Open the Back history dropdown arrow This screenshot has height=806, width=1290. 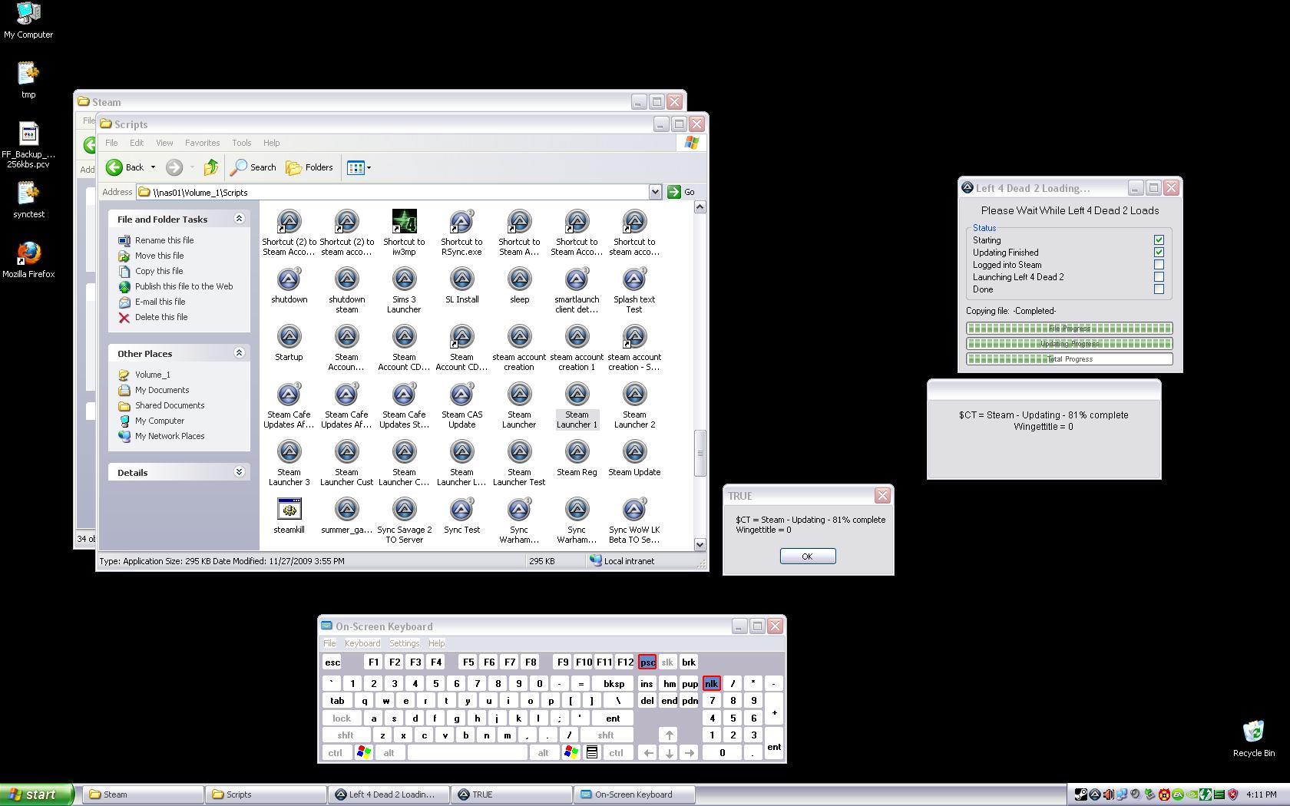coord(153,167)
